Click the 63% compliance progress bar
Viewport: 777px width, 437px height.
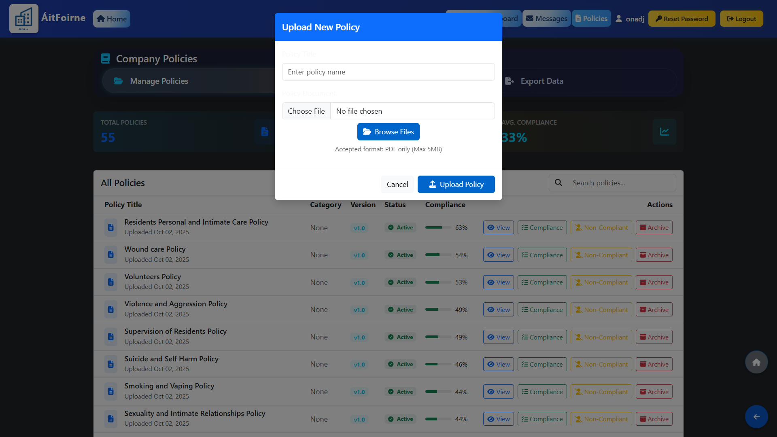[438, 227]
